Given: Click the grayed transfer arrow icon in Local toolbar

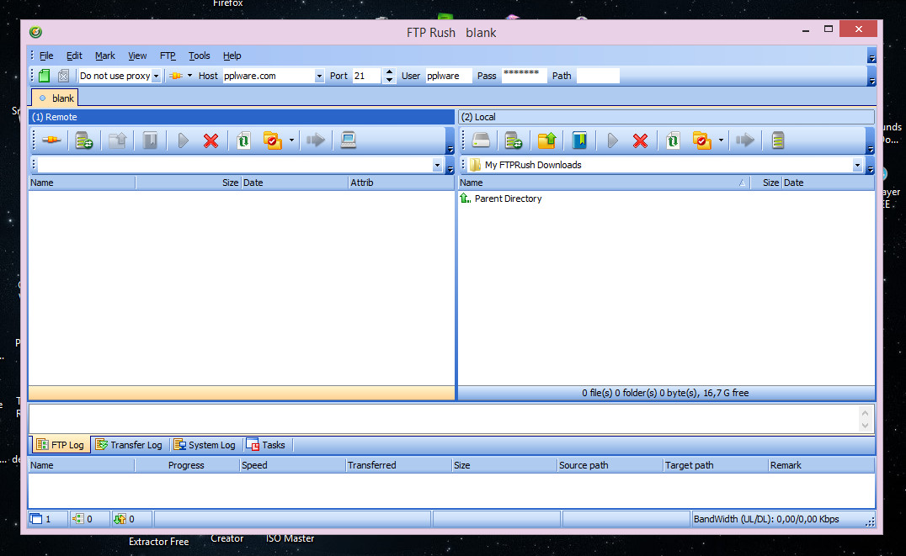Looking at the screenshot, I should 745,140.
